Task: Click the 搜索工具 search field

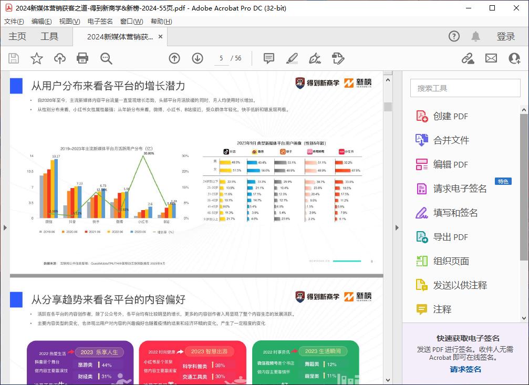Action: [x=464, y=88]
